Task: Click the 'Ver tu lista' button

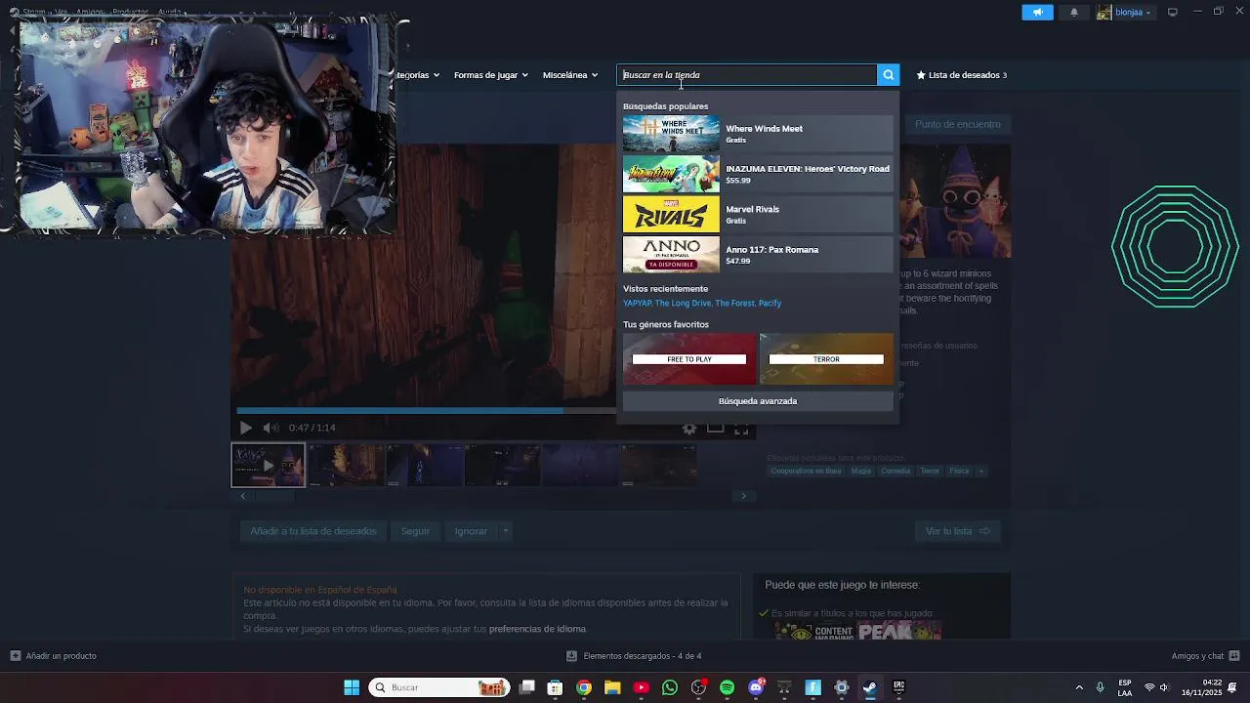Action: [x=957, y=531]
